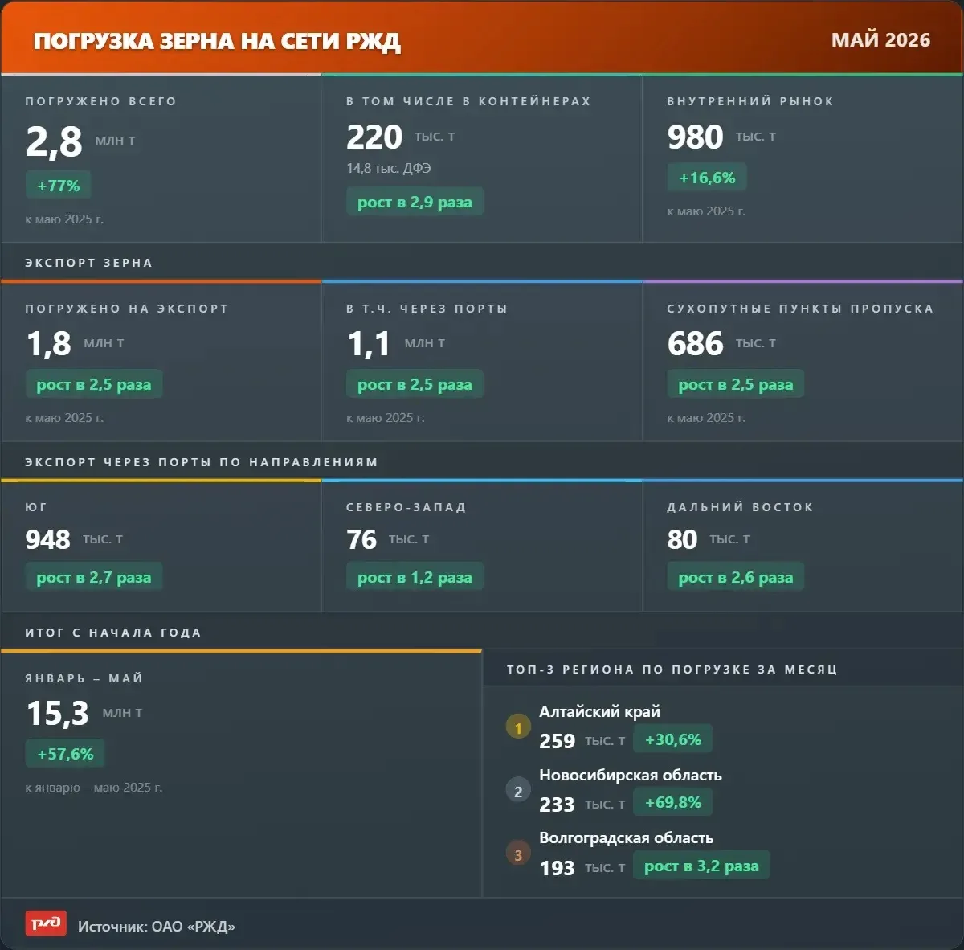Select the 'Экспорт через порты по направлениям' heading
The width and height of the screenshot is (964, 950).
(202, 462)
